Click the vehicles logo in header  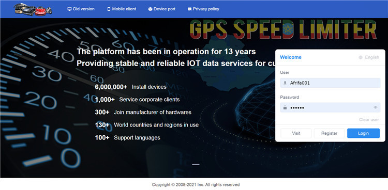coord(33,9)
